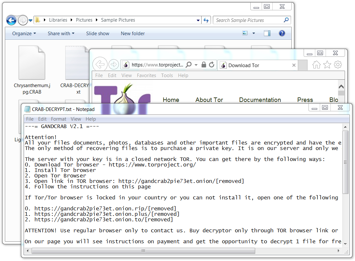Open the browser Edit menu
The height and width of the screenshot is (261, 355).
pyautogui.click(x=112, y=75)
